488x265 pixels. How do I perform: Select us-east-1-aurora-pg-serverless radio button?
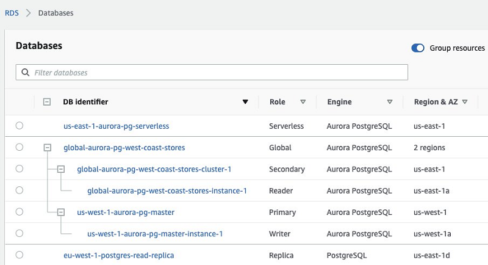pyautogui.click(x=20, y=126)
